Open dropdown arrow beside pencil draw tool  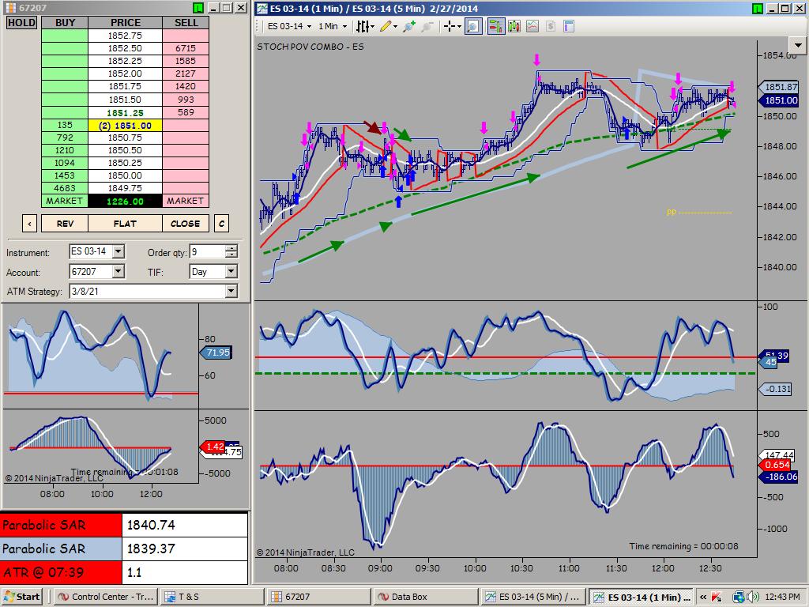pyautogui.click(x=395, y=27)
